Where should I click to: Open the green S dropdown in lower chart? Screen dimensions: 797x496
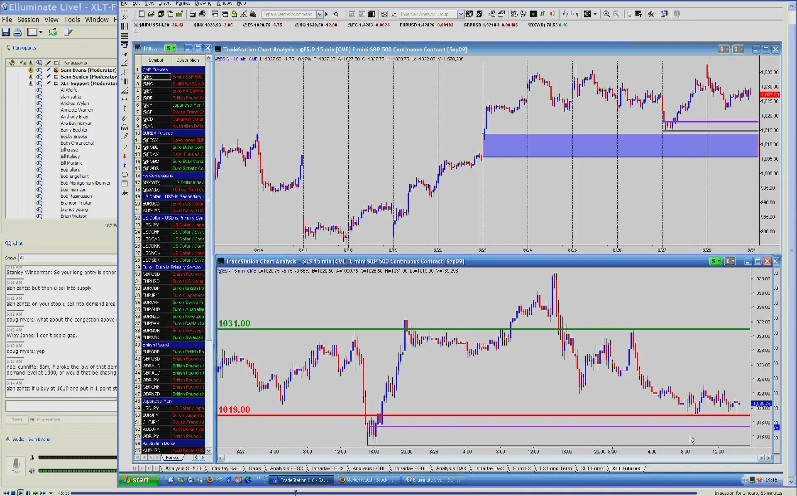(715, 261)
